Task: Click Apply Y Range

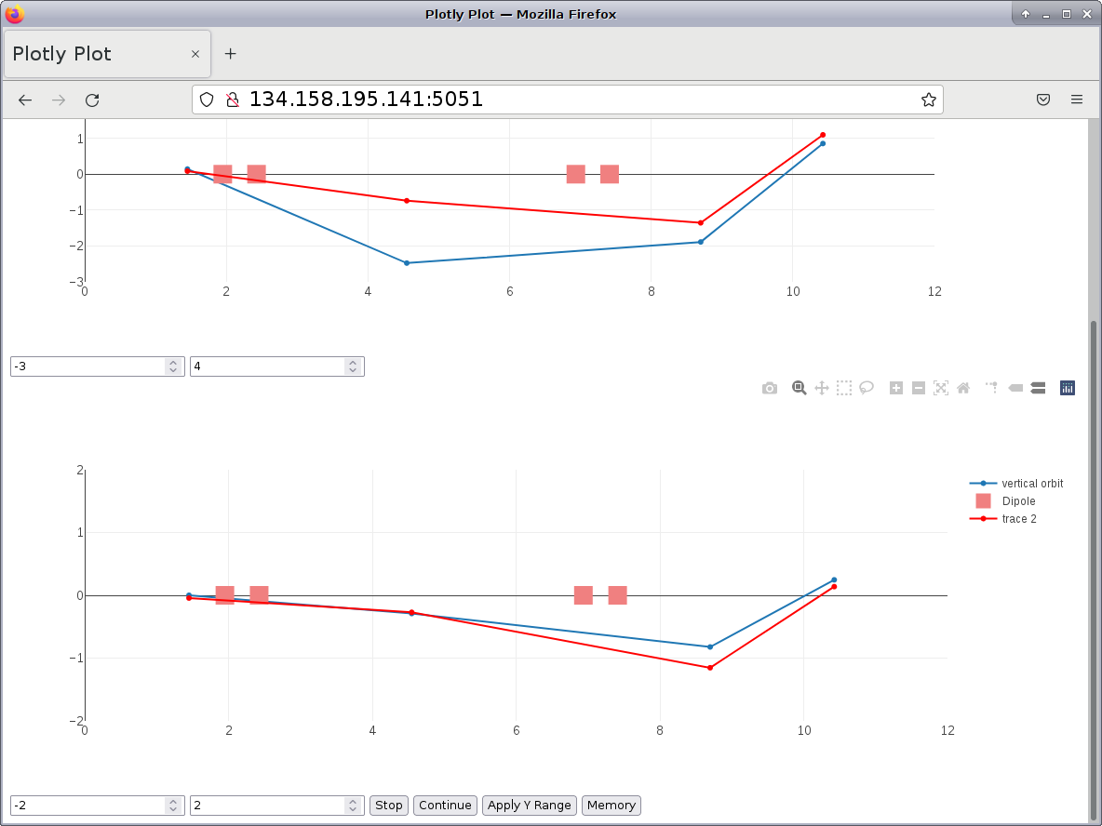Action: [529, 805]
